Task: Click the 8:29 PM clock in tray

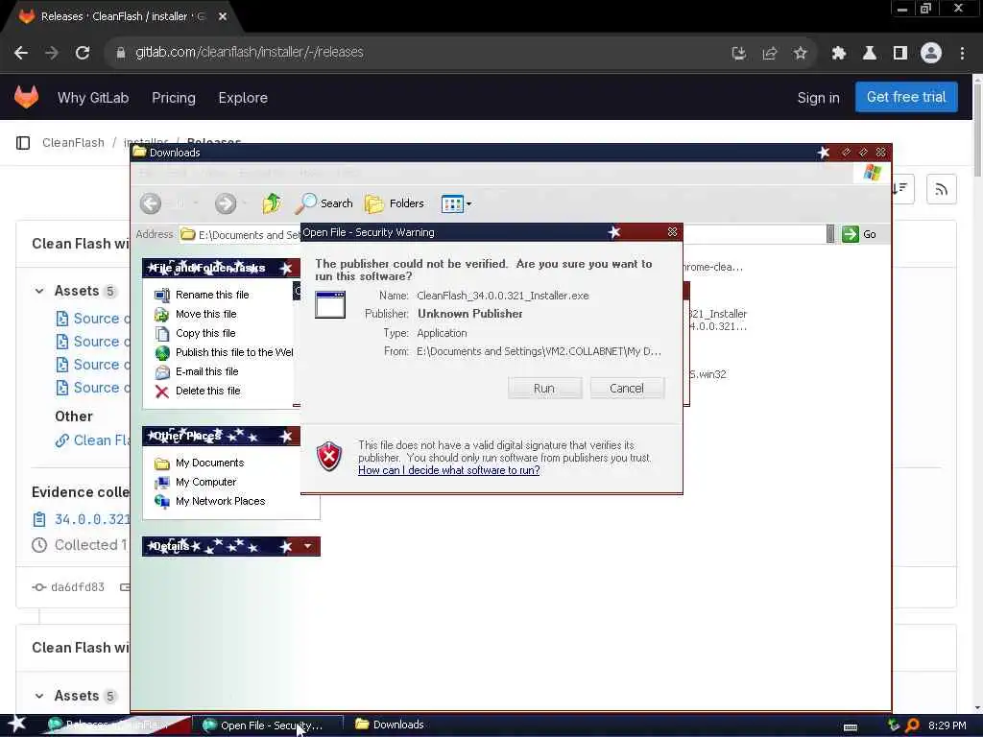Action: [x=947, y=725]
